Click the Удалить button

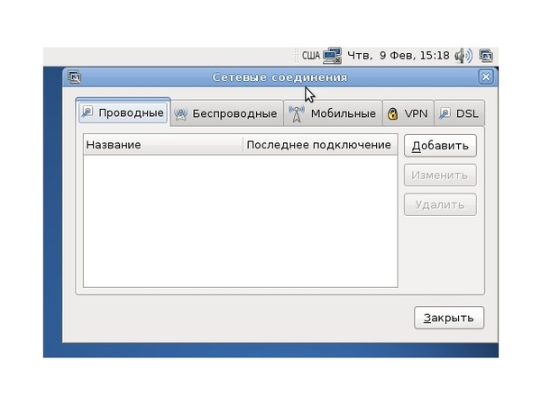pyautogui.click(x=440, y=205)
